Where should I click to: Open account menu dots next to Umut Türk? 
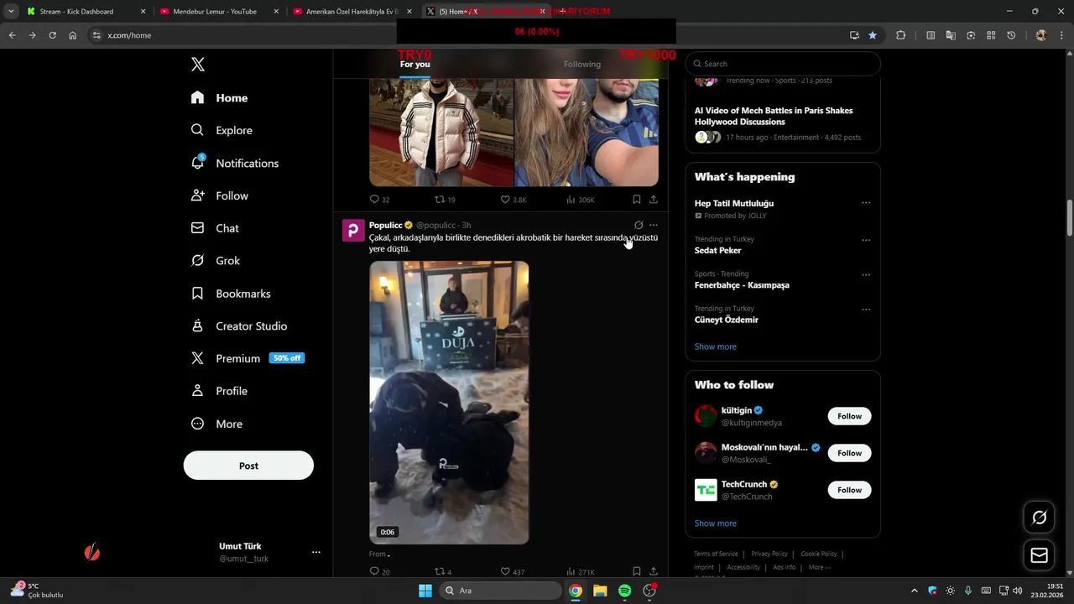coord(316,552)
